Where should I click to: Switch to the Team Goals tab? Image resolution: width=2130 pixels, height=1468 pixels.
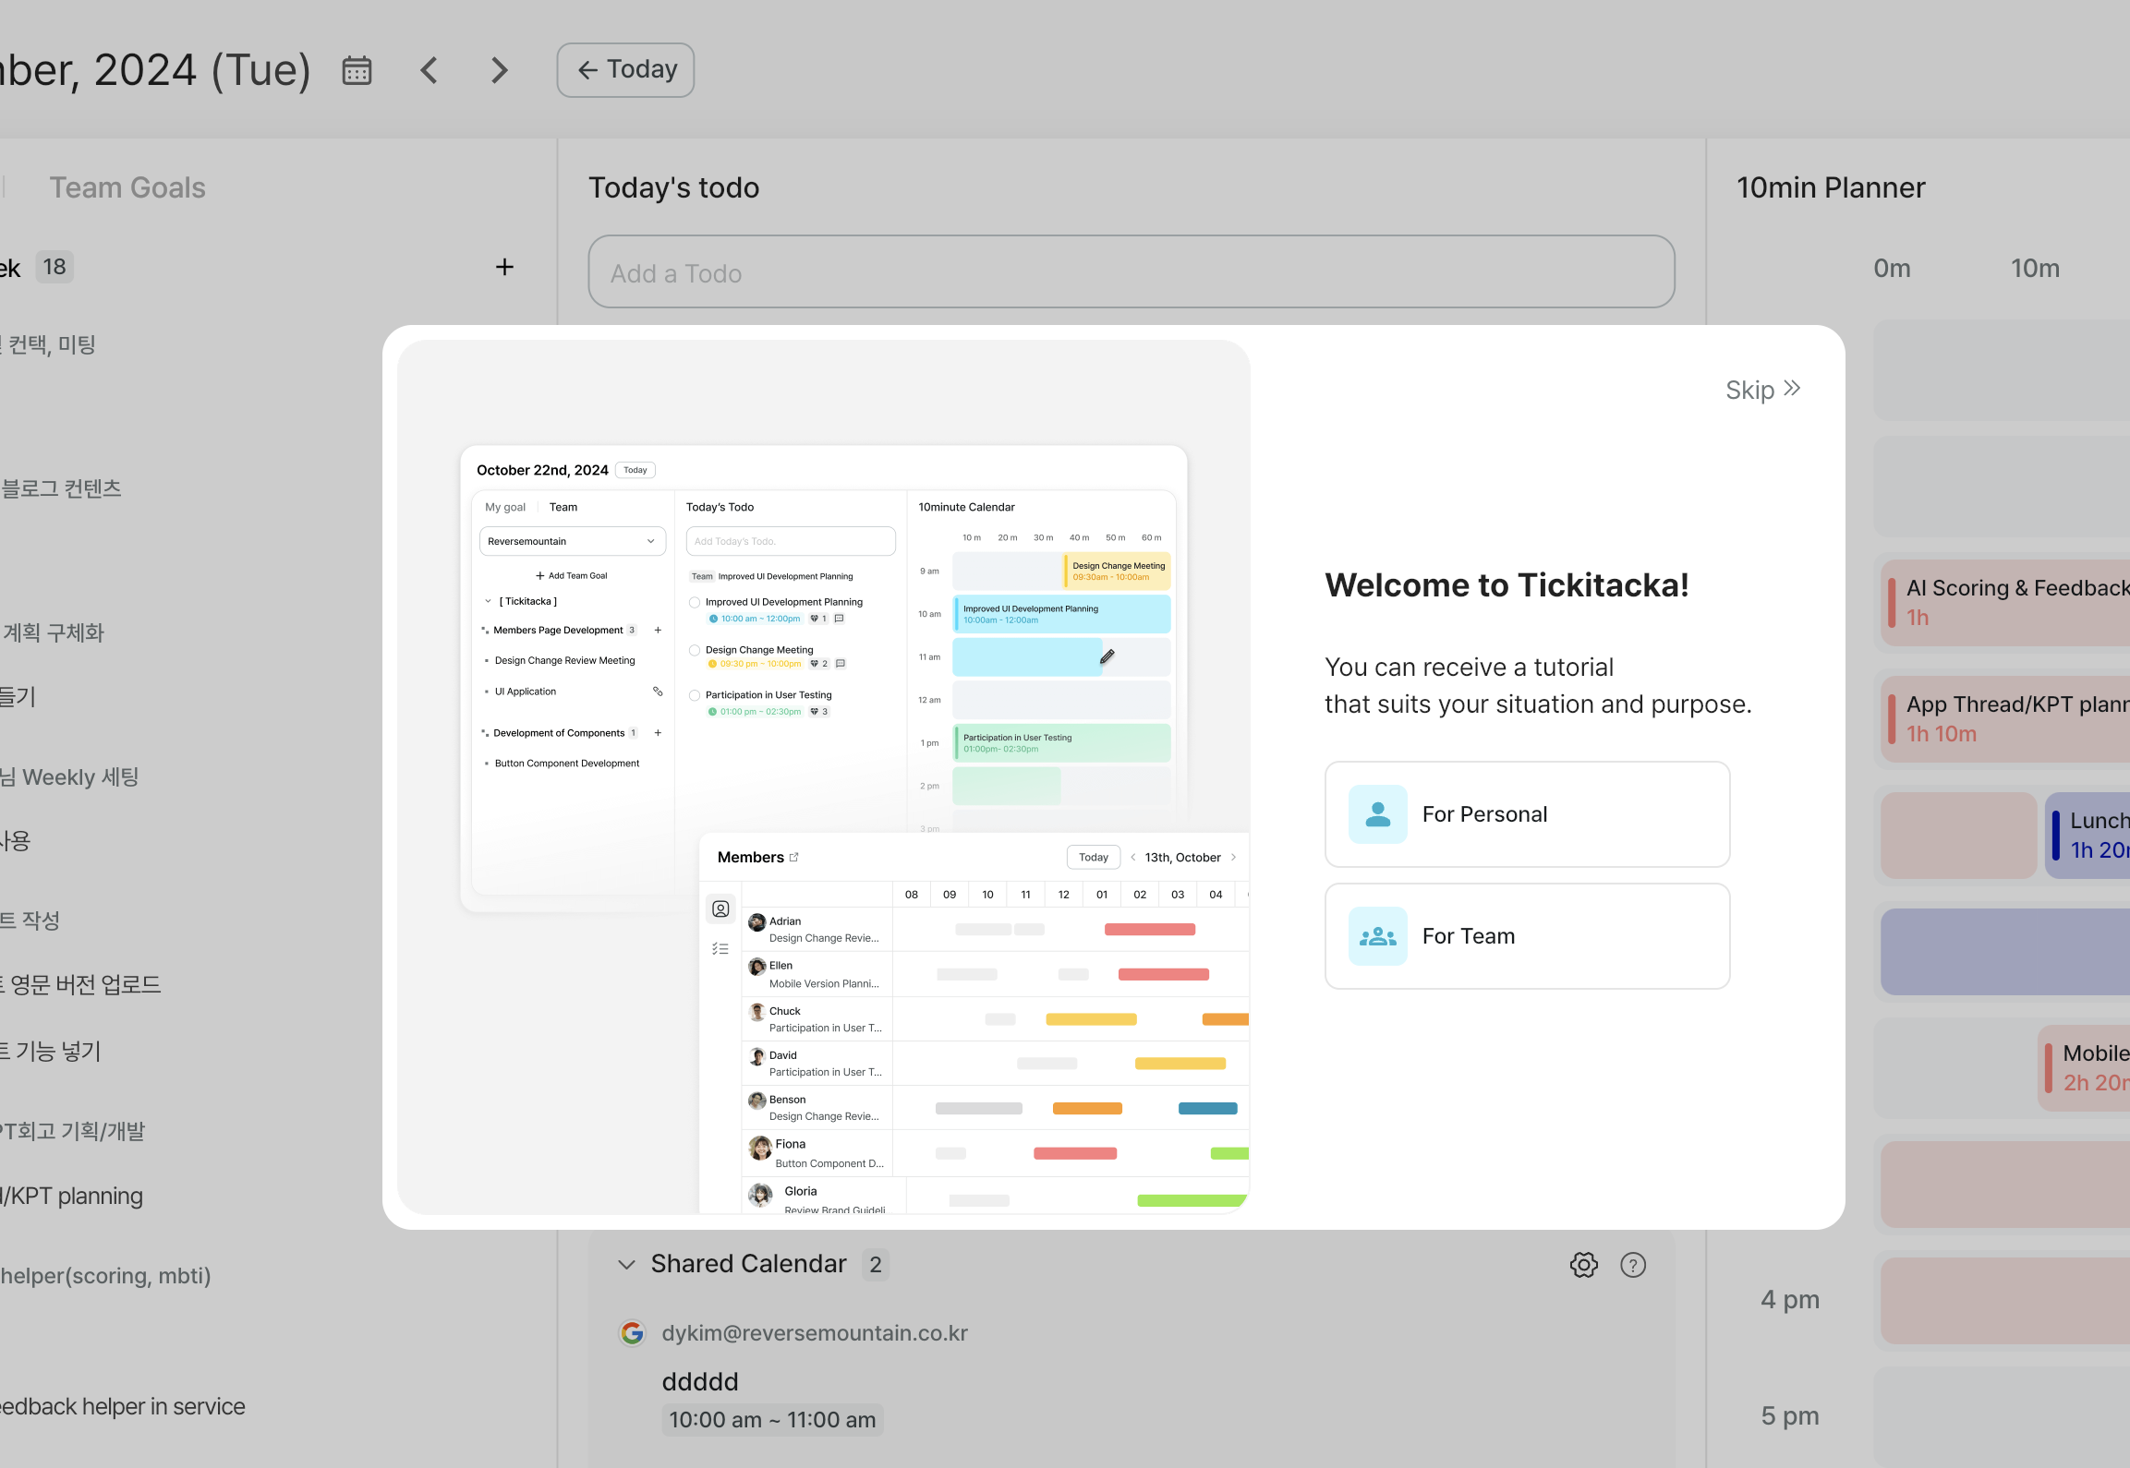click(127, 187)
